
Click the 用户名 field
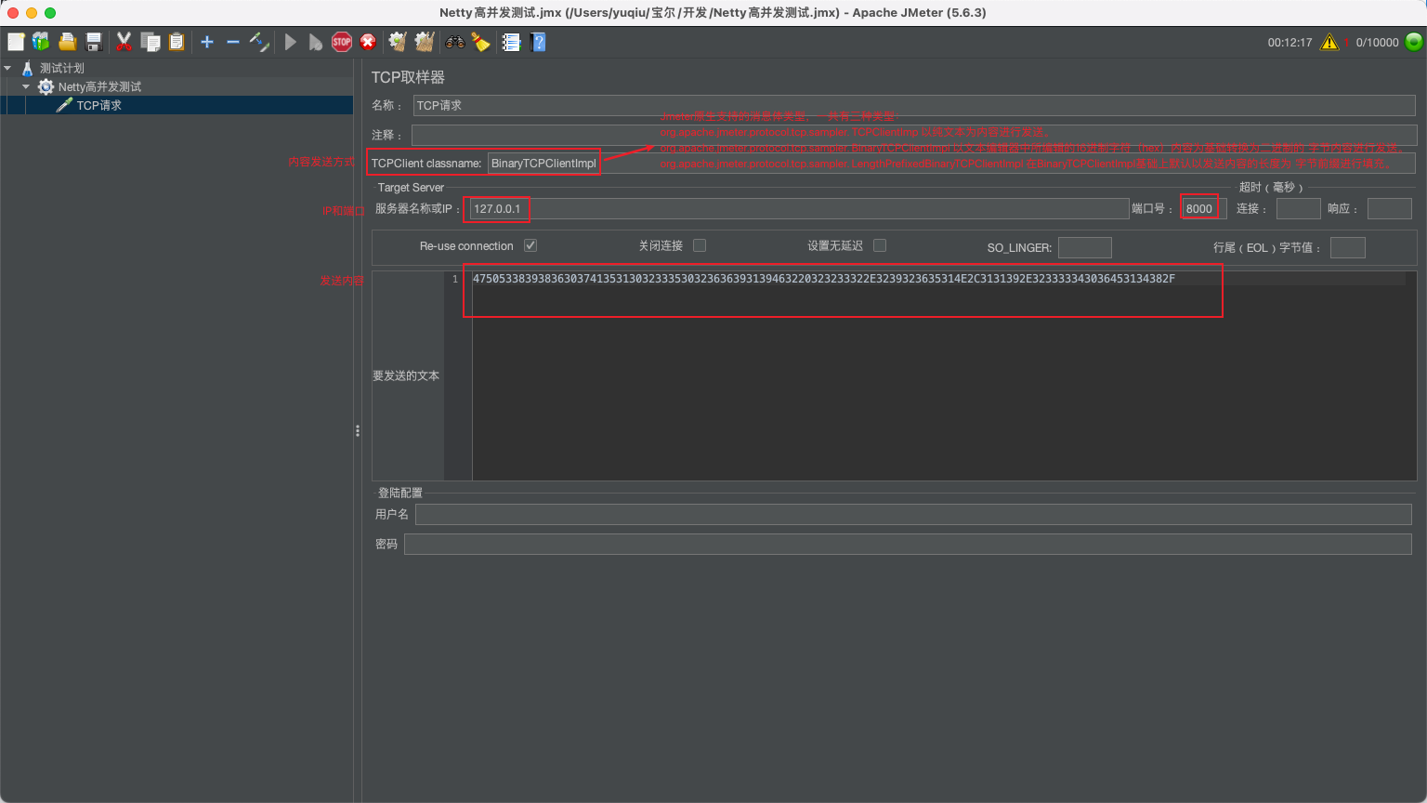click(913, 514)
